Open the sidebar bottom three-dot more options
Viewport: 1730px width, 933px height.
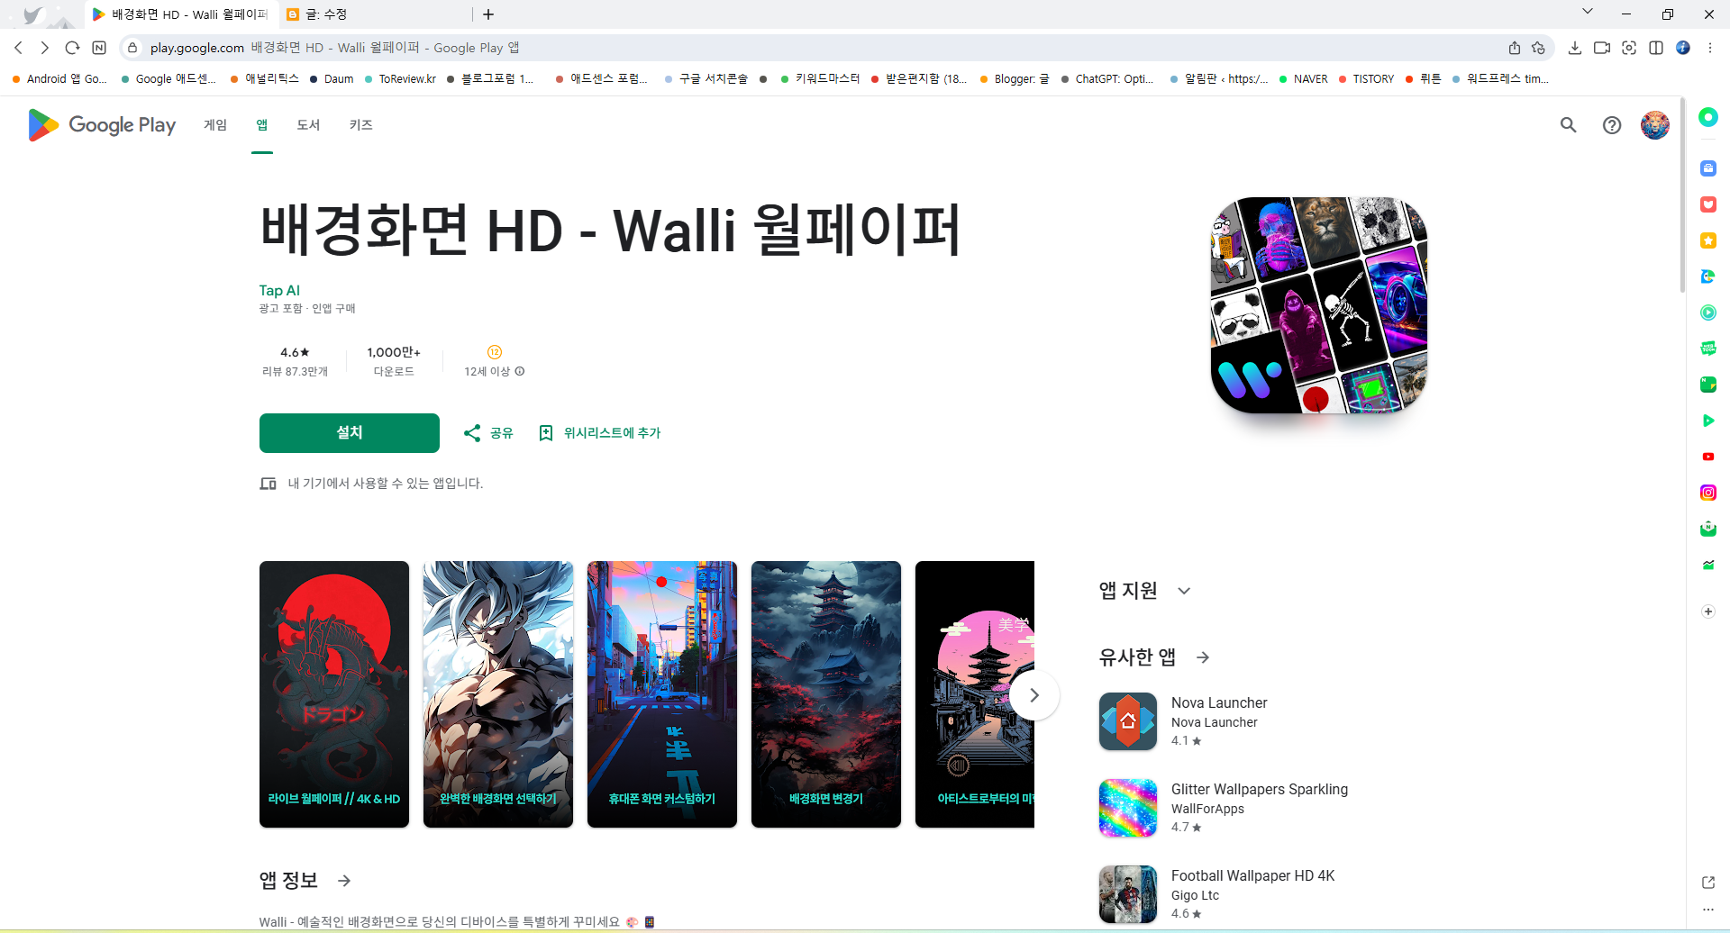[1708, 910]
